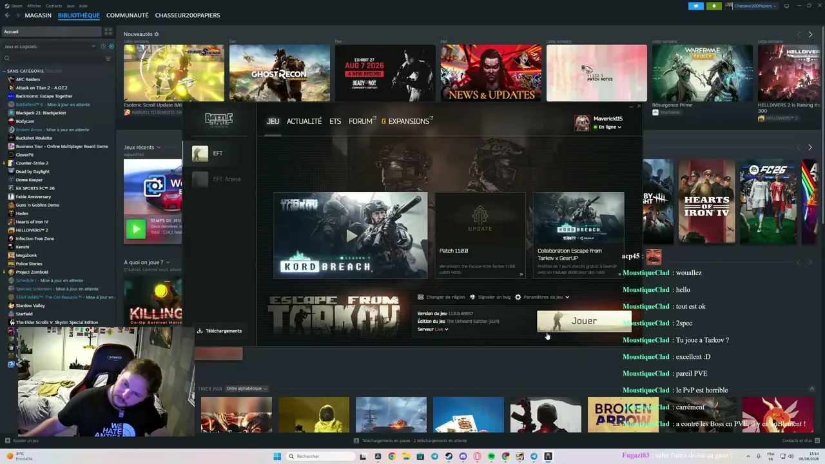The height and width of the screenshot is (464, 825).
Task: Open the Hearts of Iron IV cover
Action: (x=706, y=202)
